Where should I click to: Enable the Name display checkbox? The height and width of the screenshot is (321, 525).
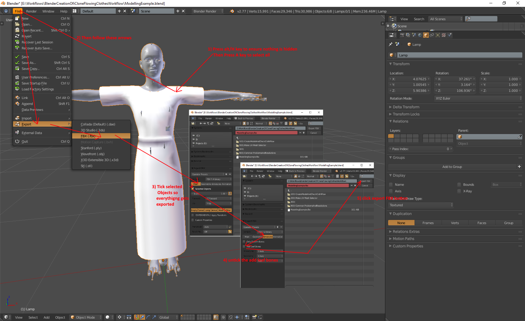click(x=391, y=185)
